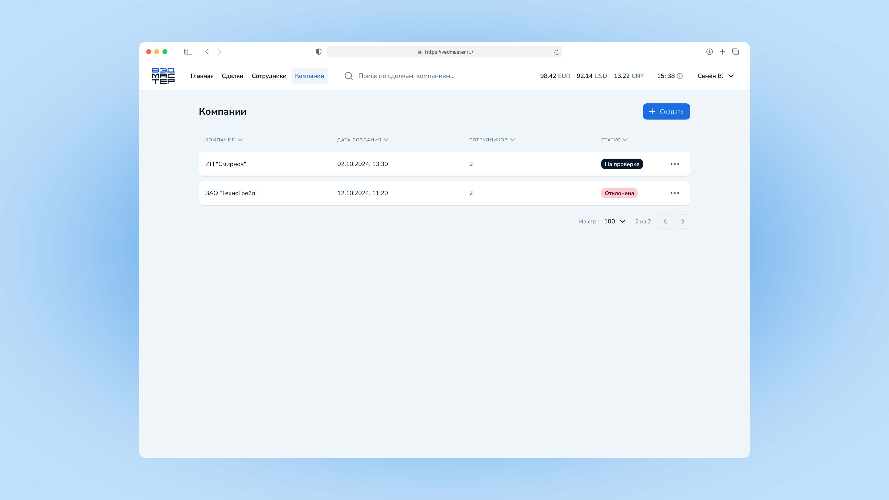Sort by Компания column
This screenshot has height=500, width=889.
224,140
